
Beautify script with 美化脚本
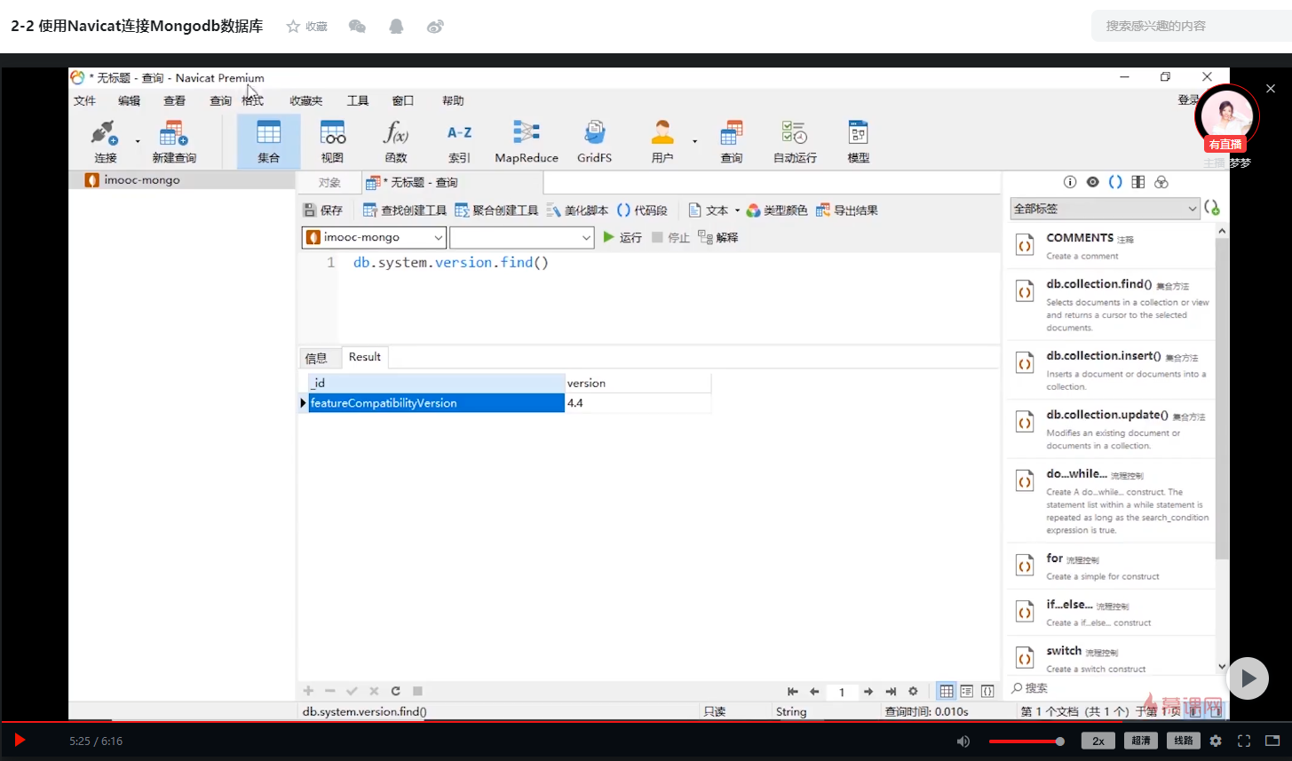(x=577, y=210)
